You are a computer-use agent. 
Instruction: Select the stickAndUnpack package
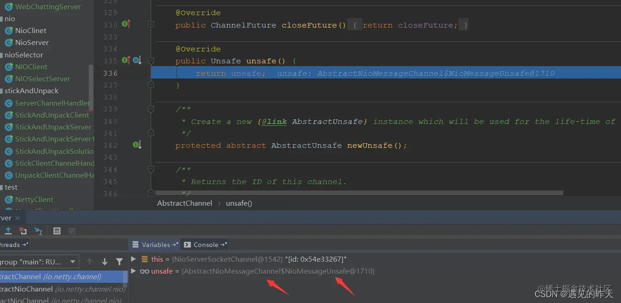[x=32, y=91]
